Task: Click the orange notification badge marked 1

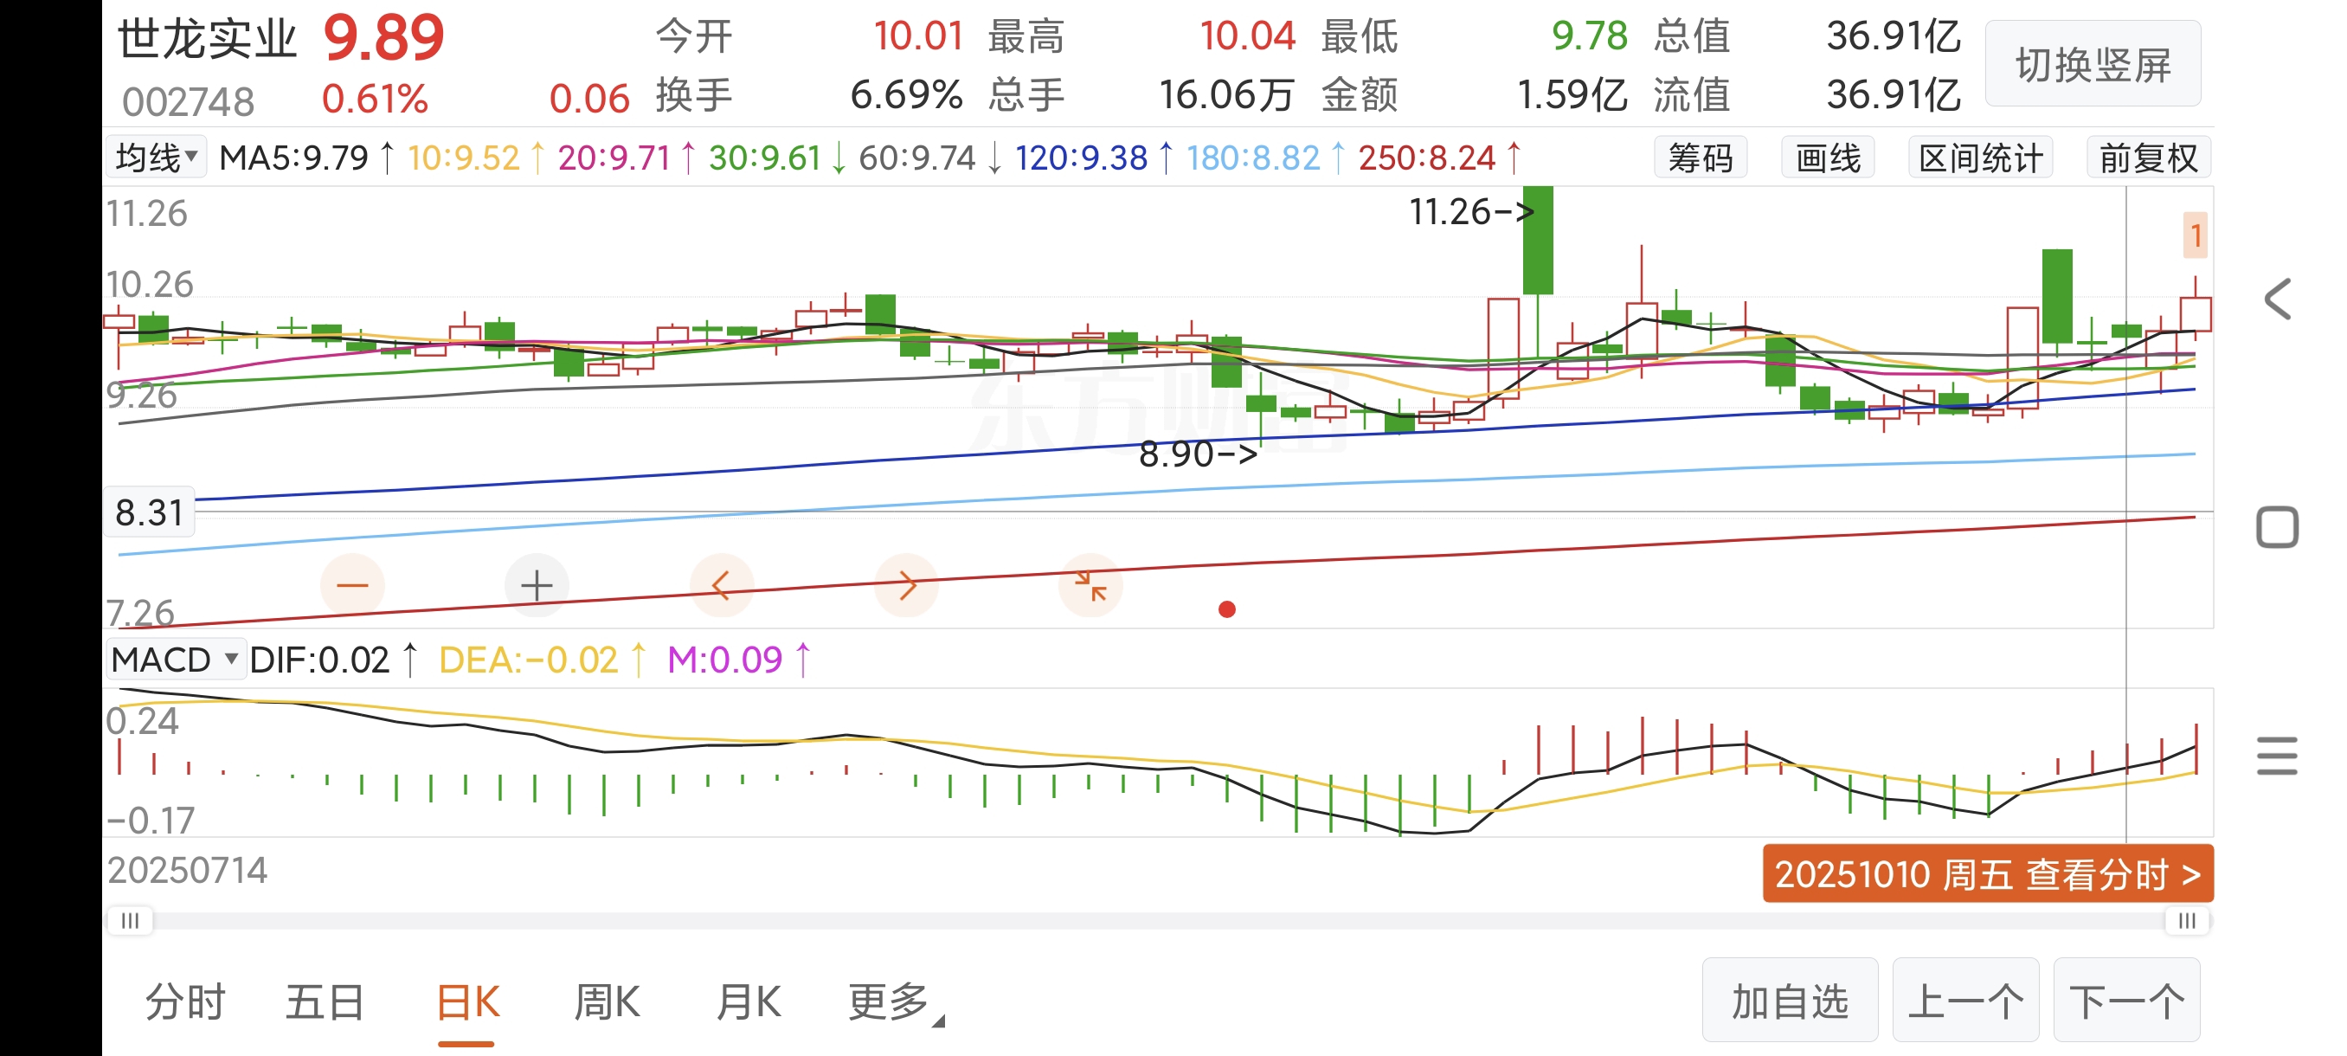Action: pos(2196,235)
